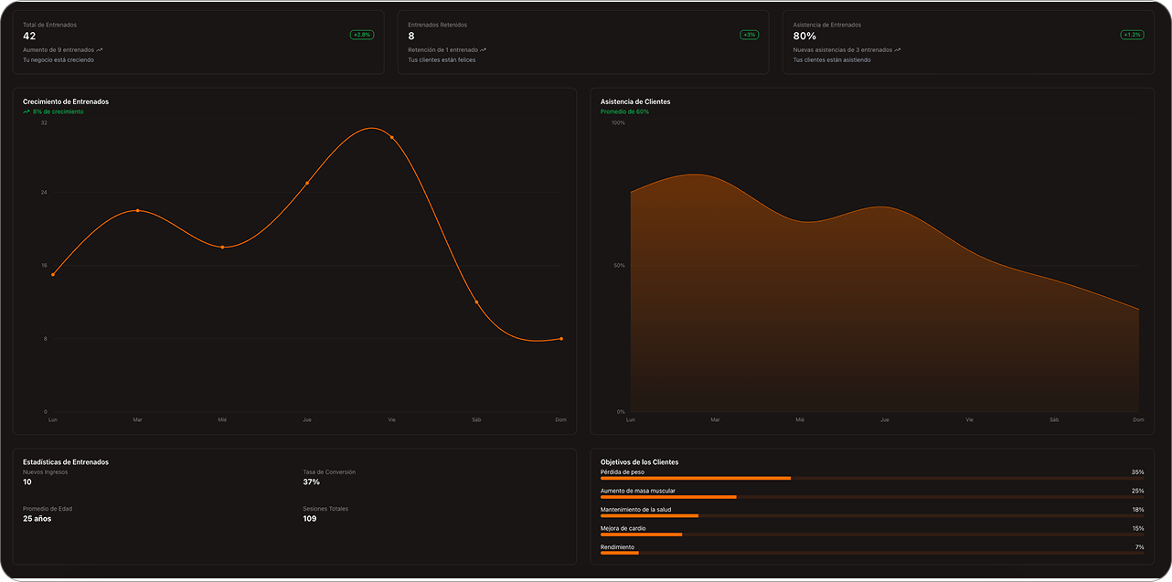This screenshot has height=582, width=1172.
Task: Click the "Asistencia de Clientes" chart title
Action: (x=634, y=101)
